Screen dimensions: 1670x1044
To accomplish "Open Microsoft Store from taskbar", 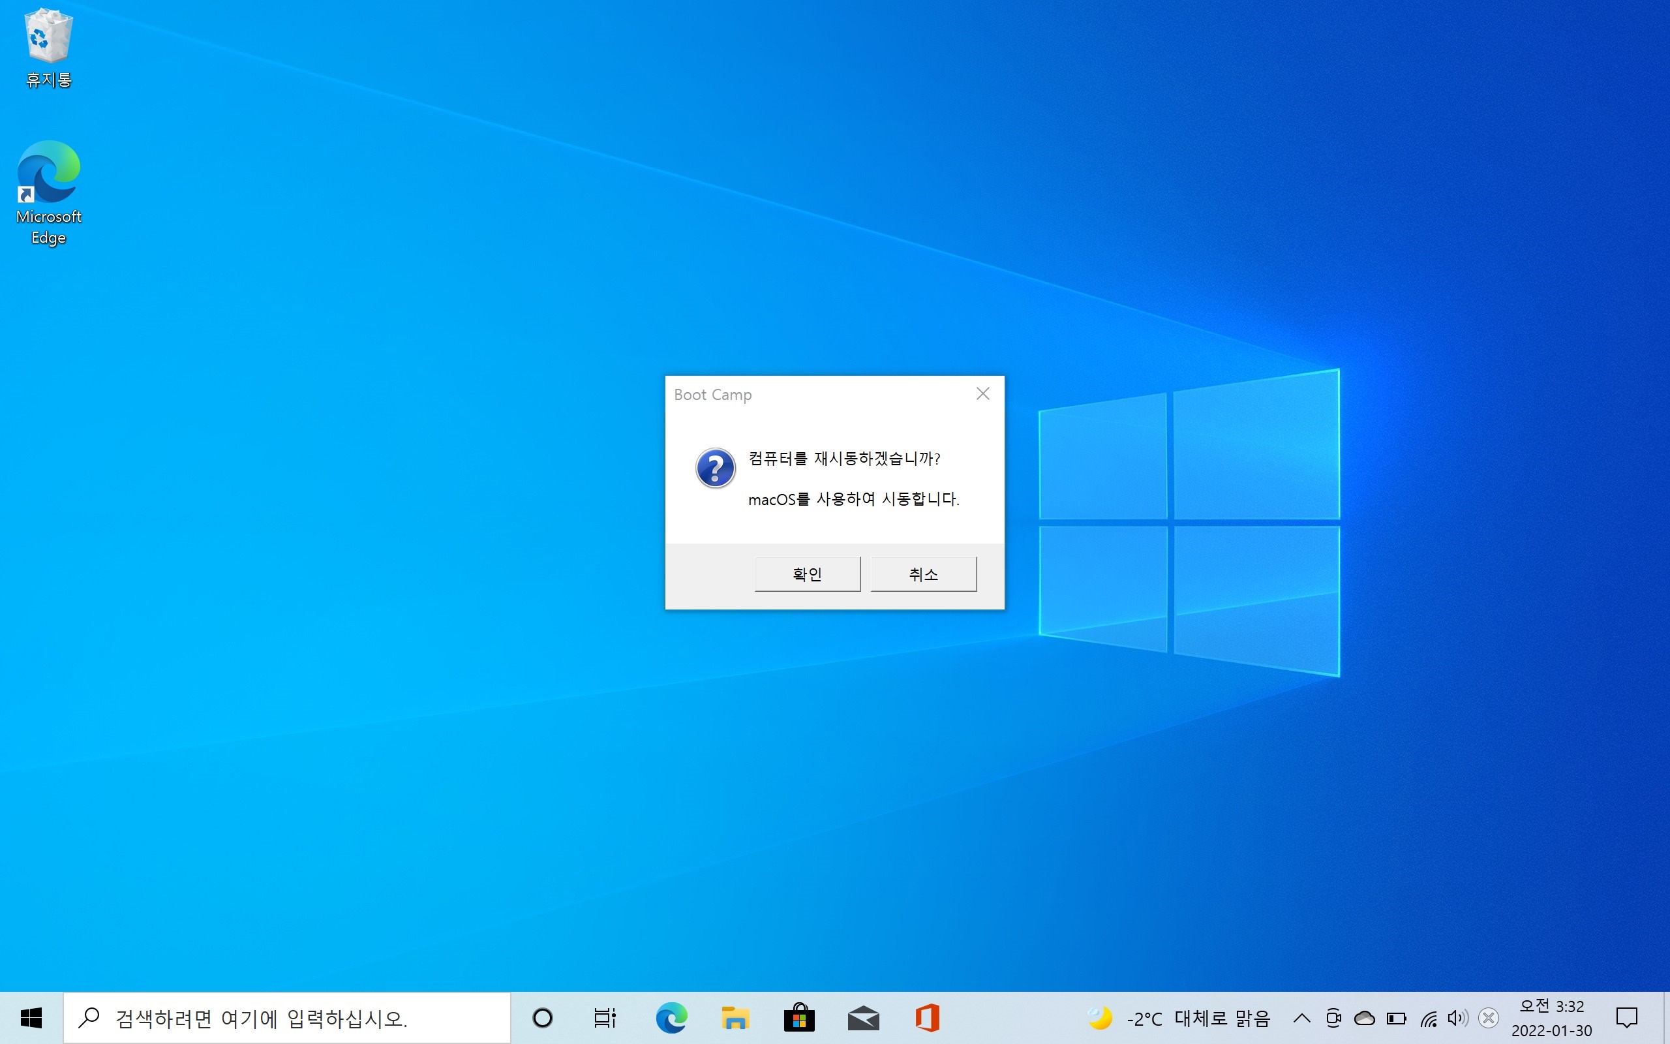I will pos(799,1018).
